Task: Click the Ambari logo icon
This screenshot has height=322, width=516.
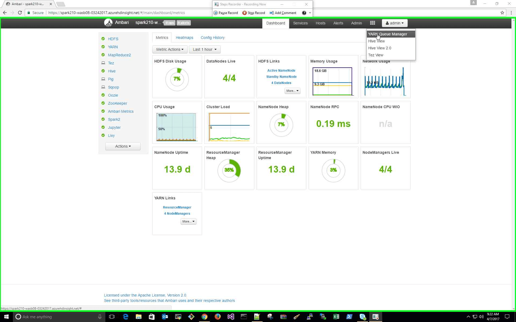Action: (108, 23)
